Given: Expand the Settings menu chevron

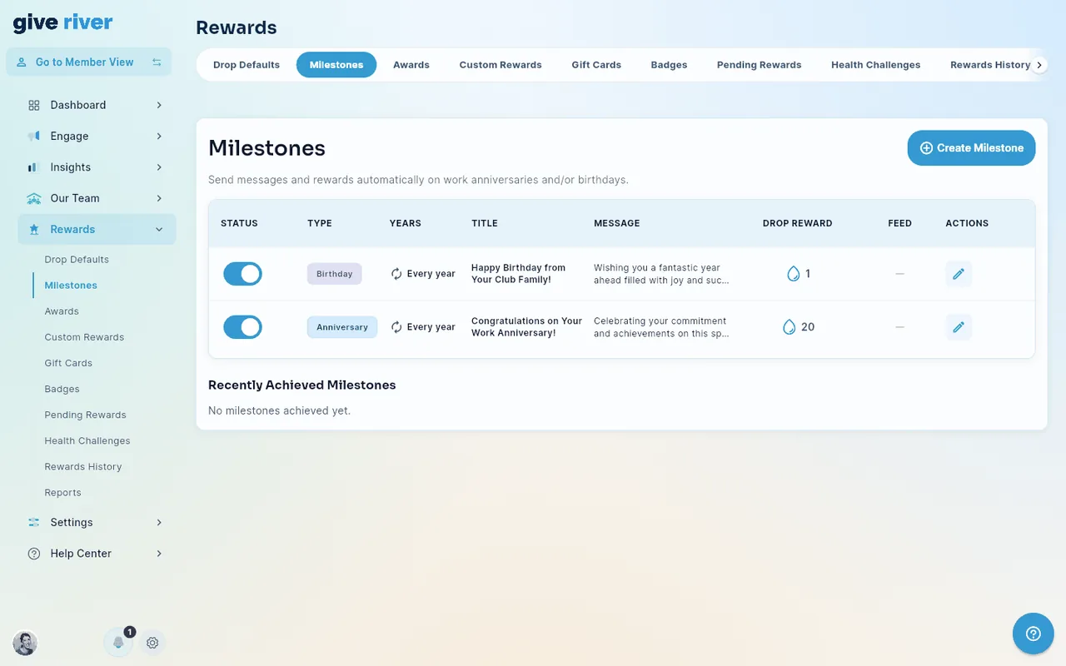Looking at the screenshot, I should pos(159,522).
